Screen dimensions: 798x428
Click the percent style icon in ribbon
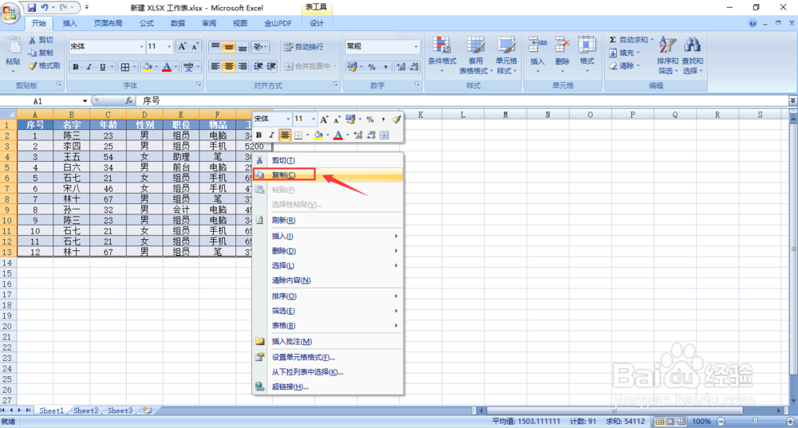372,67
